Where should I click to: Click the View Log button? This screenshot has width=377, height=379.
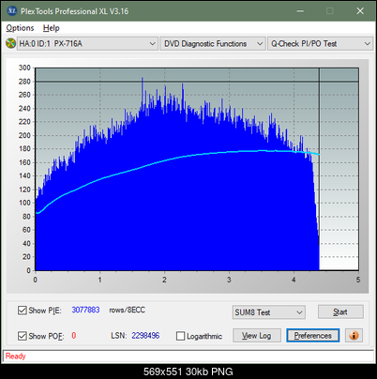coord(257,336)
